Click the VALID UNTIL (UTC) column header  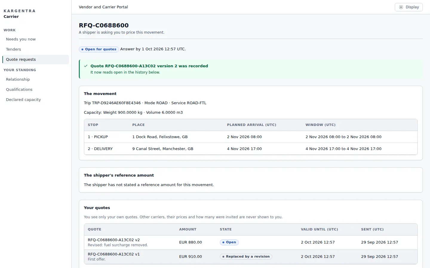pyautogui.click(x=319, y=229)
